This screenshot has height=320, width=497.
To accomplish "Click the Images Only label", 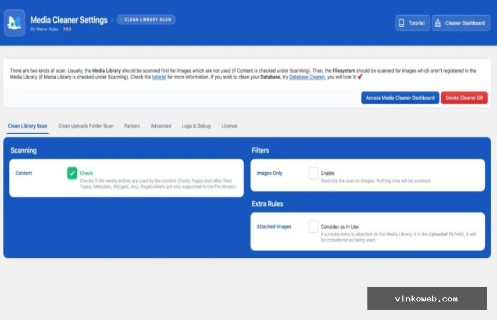I will point(269,173).
